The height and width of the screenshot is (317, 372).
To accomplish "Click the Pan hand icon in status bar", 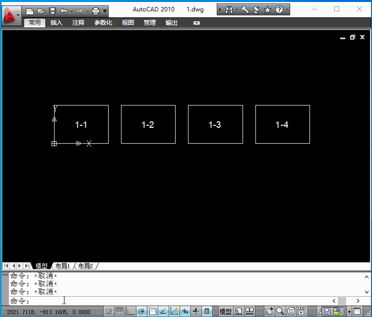I will point(269,311).
